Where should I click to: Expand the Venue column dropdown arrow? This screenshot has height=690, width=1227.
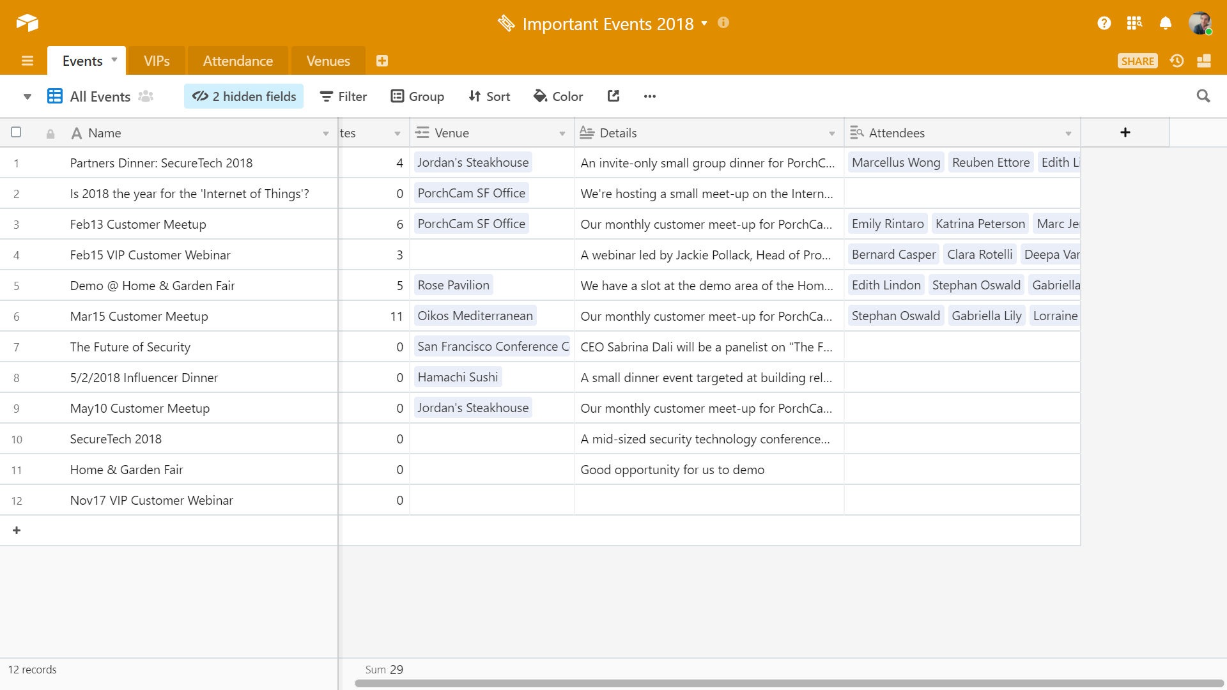[562, 134]
